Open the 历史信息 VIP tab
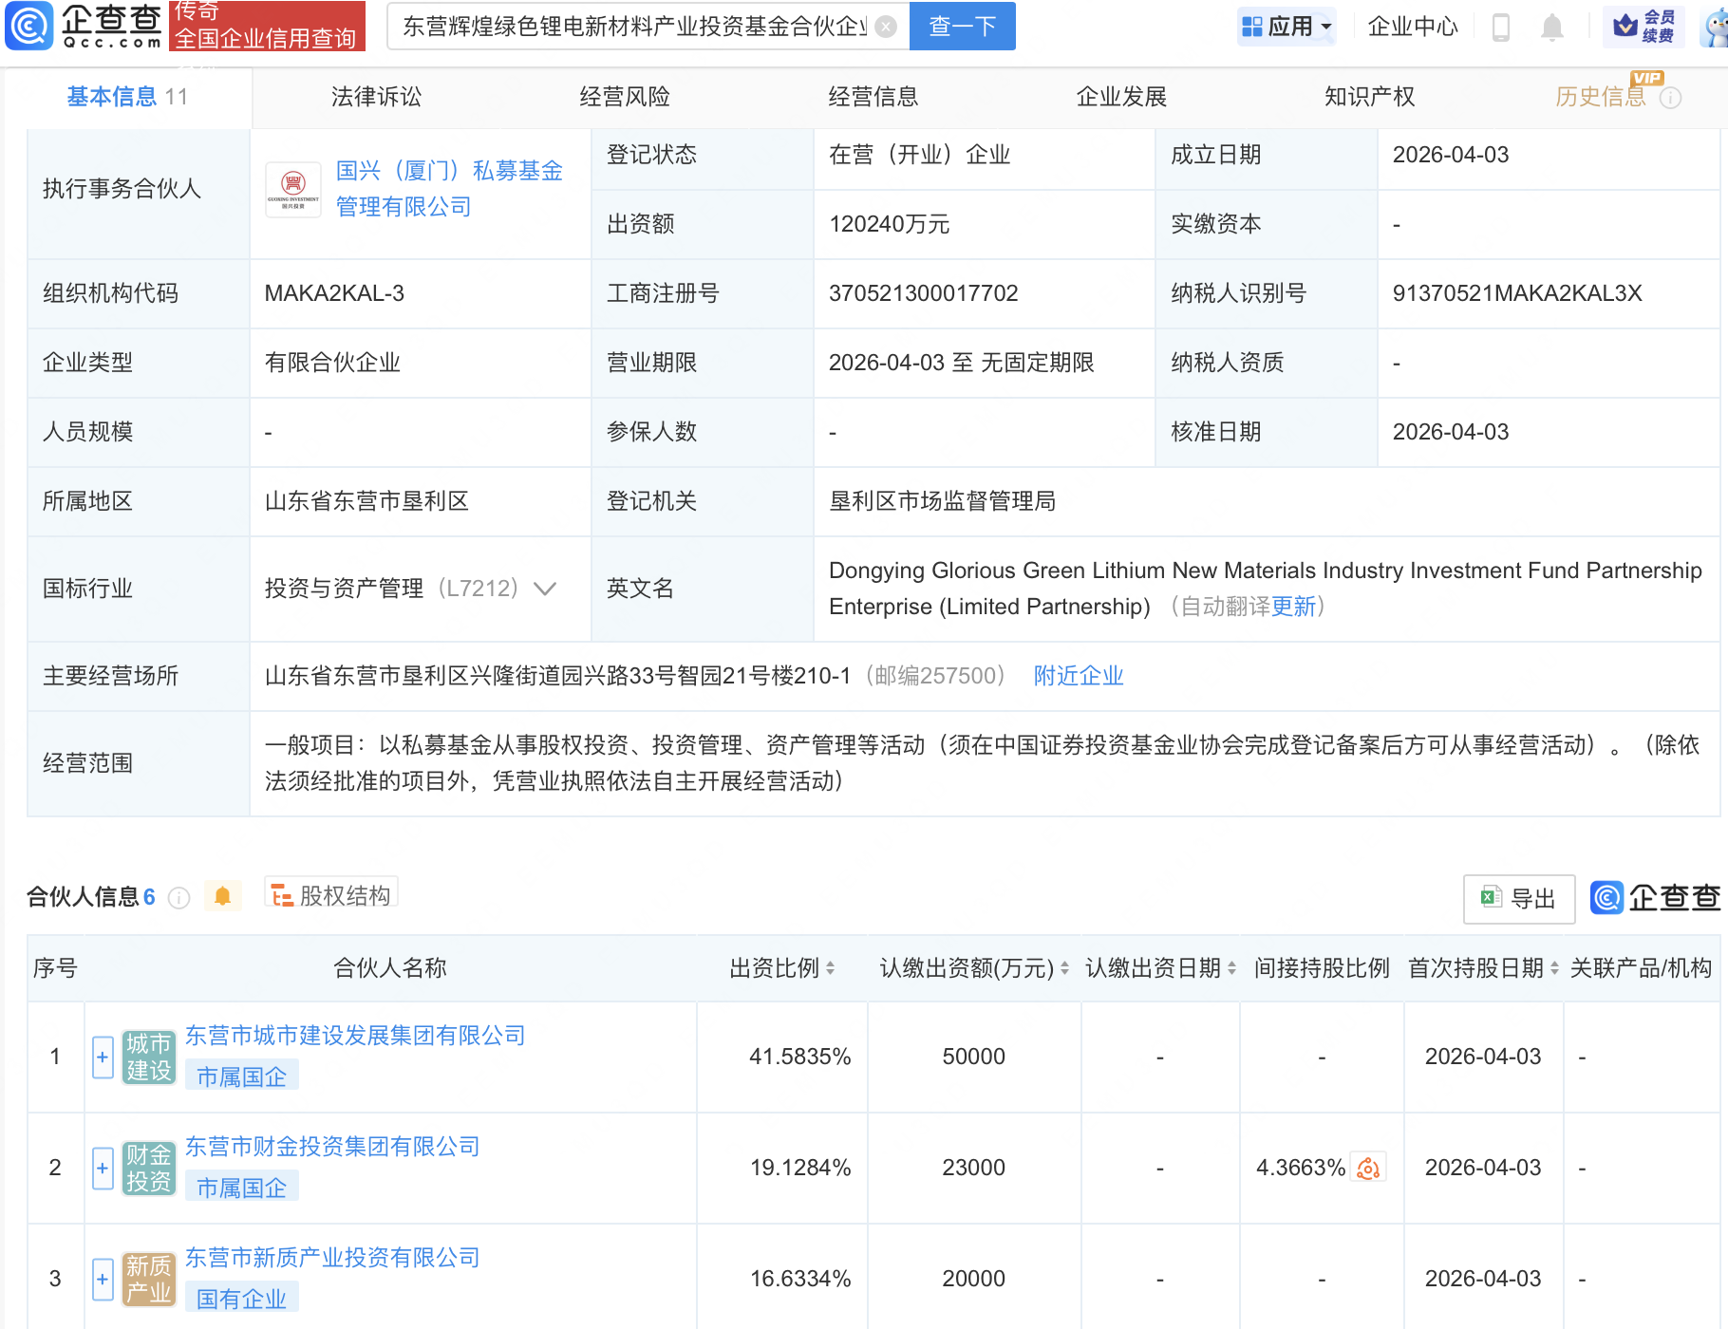The height and width of the screenshot is (1329, 1728). (1599, 96)
